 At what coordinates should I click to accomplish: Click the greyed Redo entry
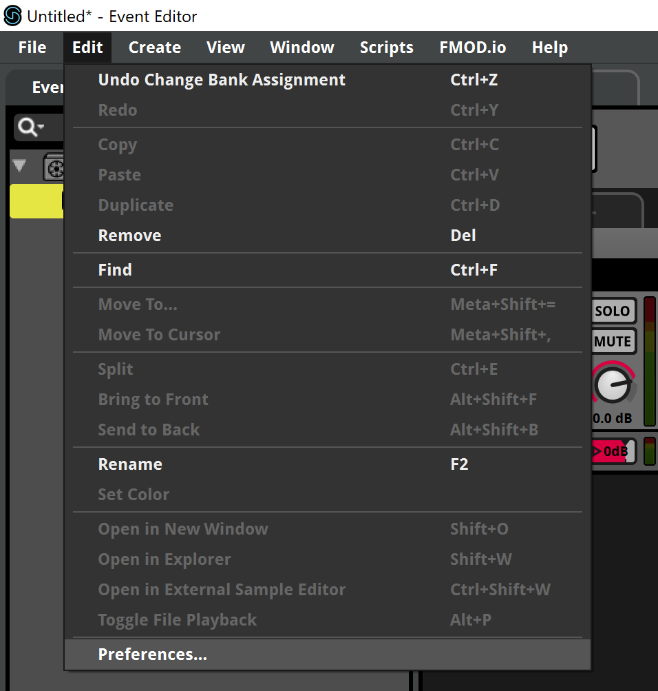pos(327,110)
